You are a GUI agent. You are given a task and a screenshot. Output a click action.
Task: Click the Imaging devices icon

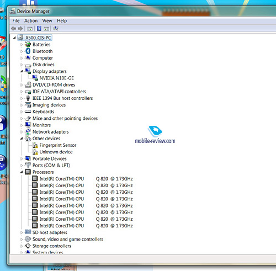28,105
